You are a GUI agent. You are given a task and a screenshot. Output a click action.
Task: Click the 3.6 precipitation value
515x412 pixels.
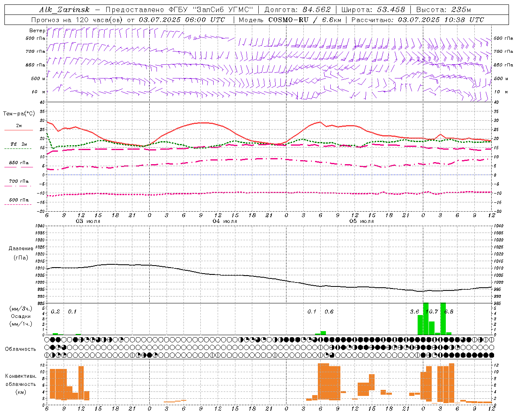414,312
